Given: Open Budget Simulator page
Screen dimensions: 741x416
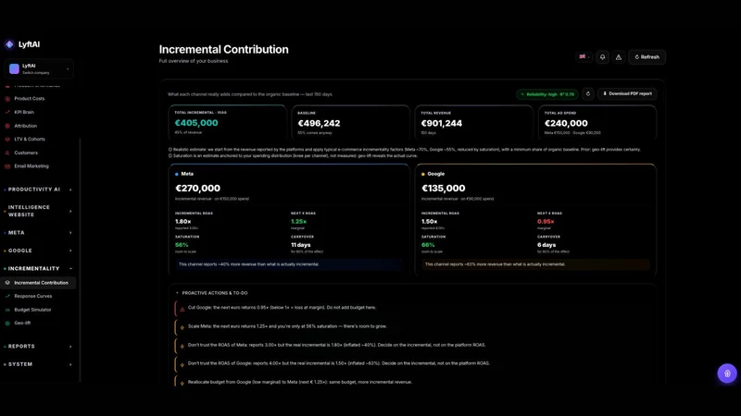Looking at the screenshot, I should click(32, 310).
